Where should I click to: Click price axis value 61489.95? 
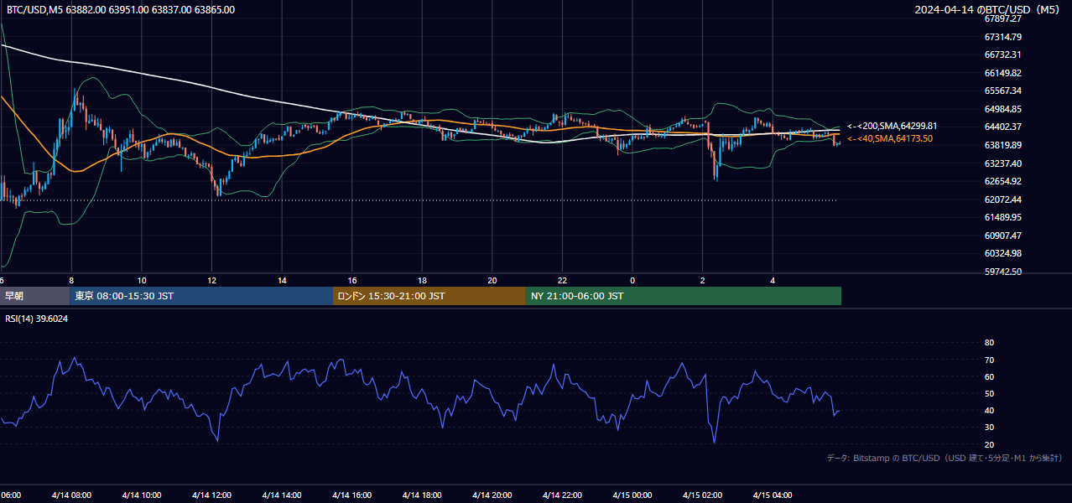(x=1002, y=217)
